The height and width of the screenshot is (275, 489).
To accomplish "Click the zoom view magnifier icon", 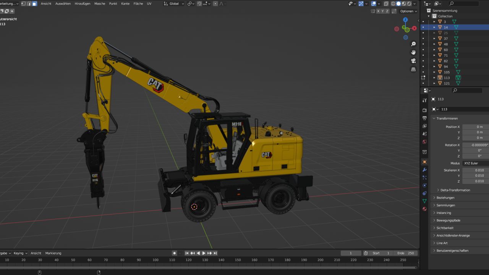I will click(x=413, y=44).
